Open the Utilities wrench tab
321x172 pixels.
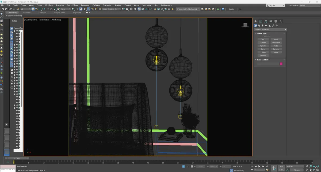click(x=281, y=21)
